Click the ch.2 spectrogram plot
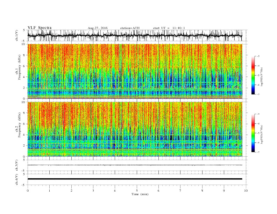Viewport: 277px width, 214px height. [x=135, y=129]
